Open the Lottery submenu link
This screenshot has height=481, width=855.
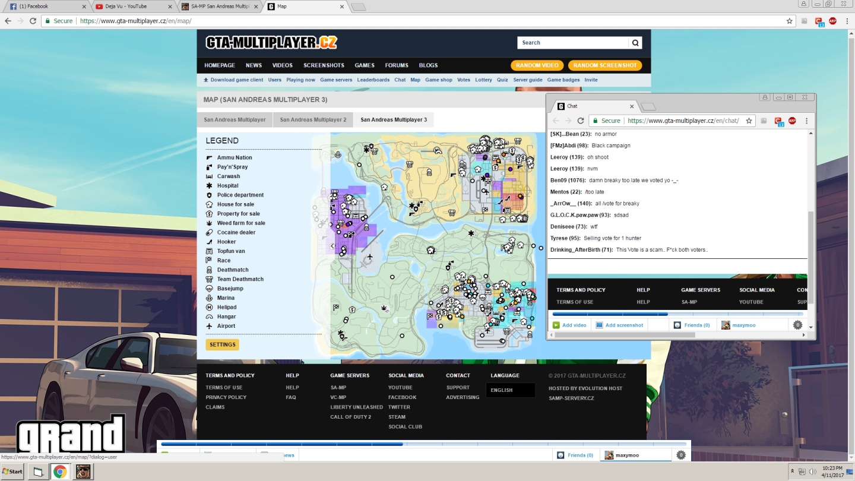483,80
